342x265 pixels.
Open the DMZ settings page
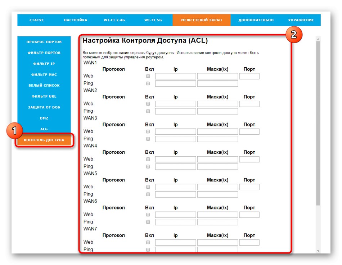pyautogui.click(x=44, y=118)
